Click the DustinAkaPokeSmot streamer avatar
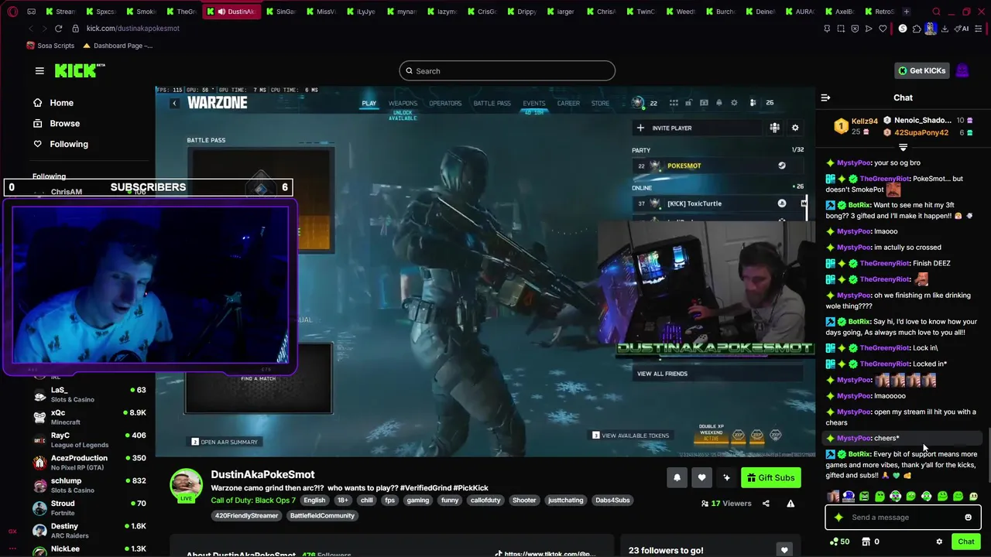Viewport: 991px width, 557px height. point(186,485)
